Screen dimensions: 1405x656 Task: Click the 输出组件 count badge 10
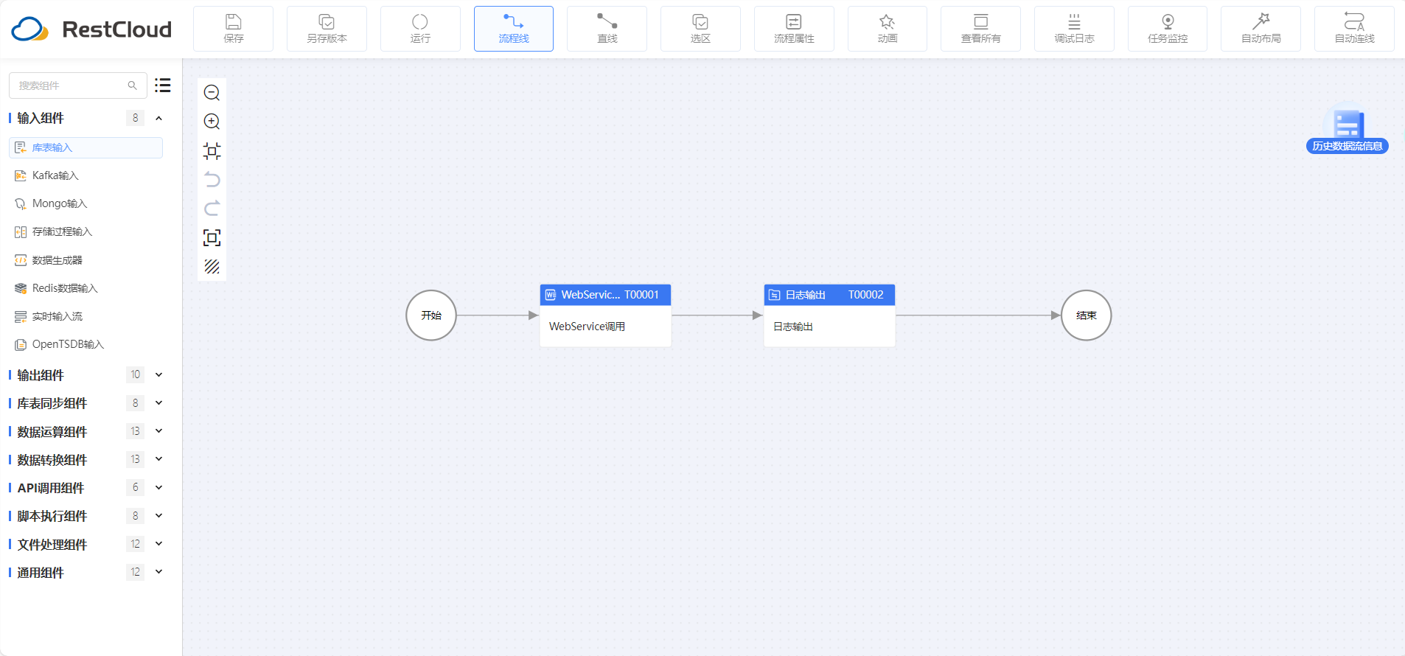click(135, 374)
